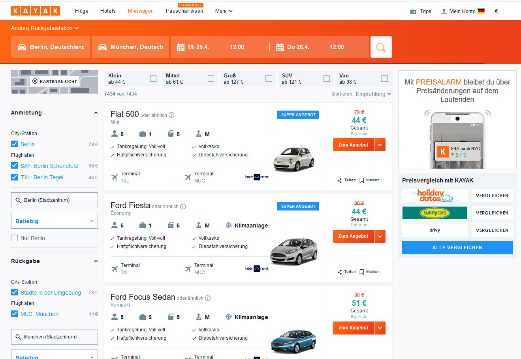Tick the Mittel ab 61 € checkbox

pos(211,79)
